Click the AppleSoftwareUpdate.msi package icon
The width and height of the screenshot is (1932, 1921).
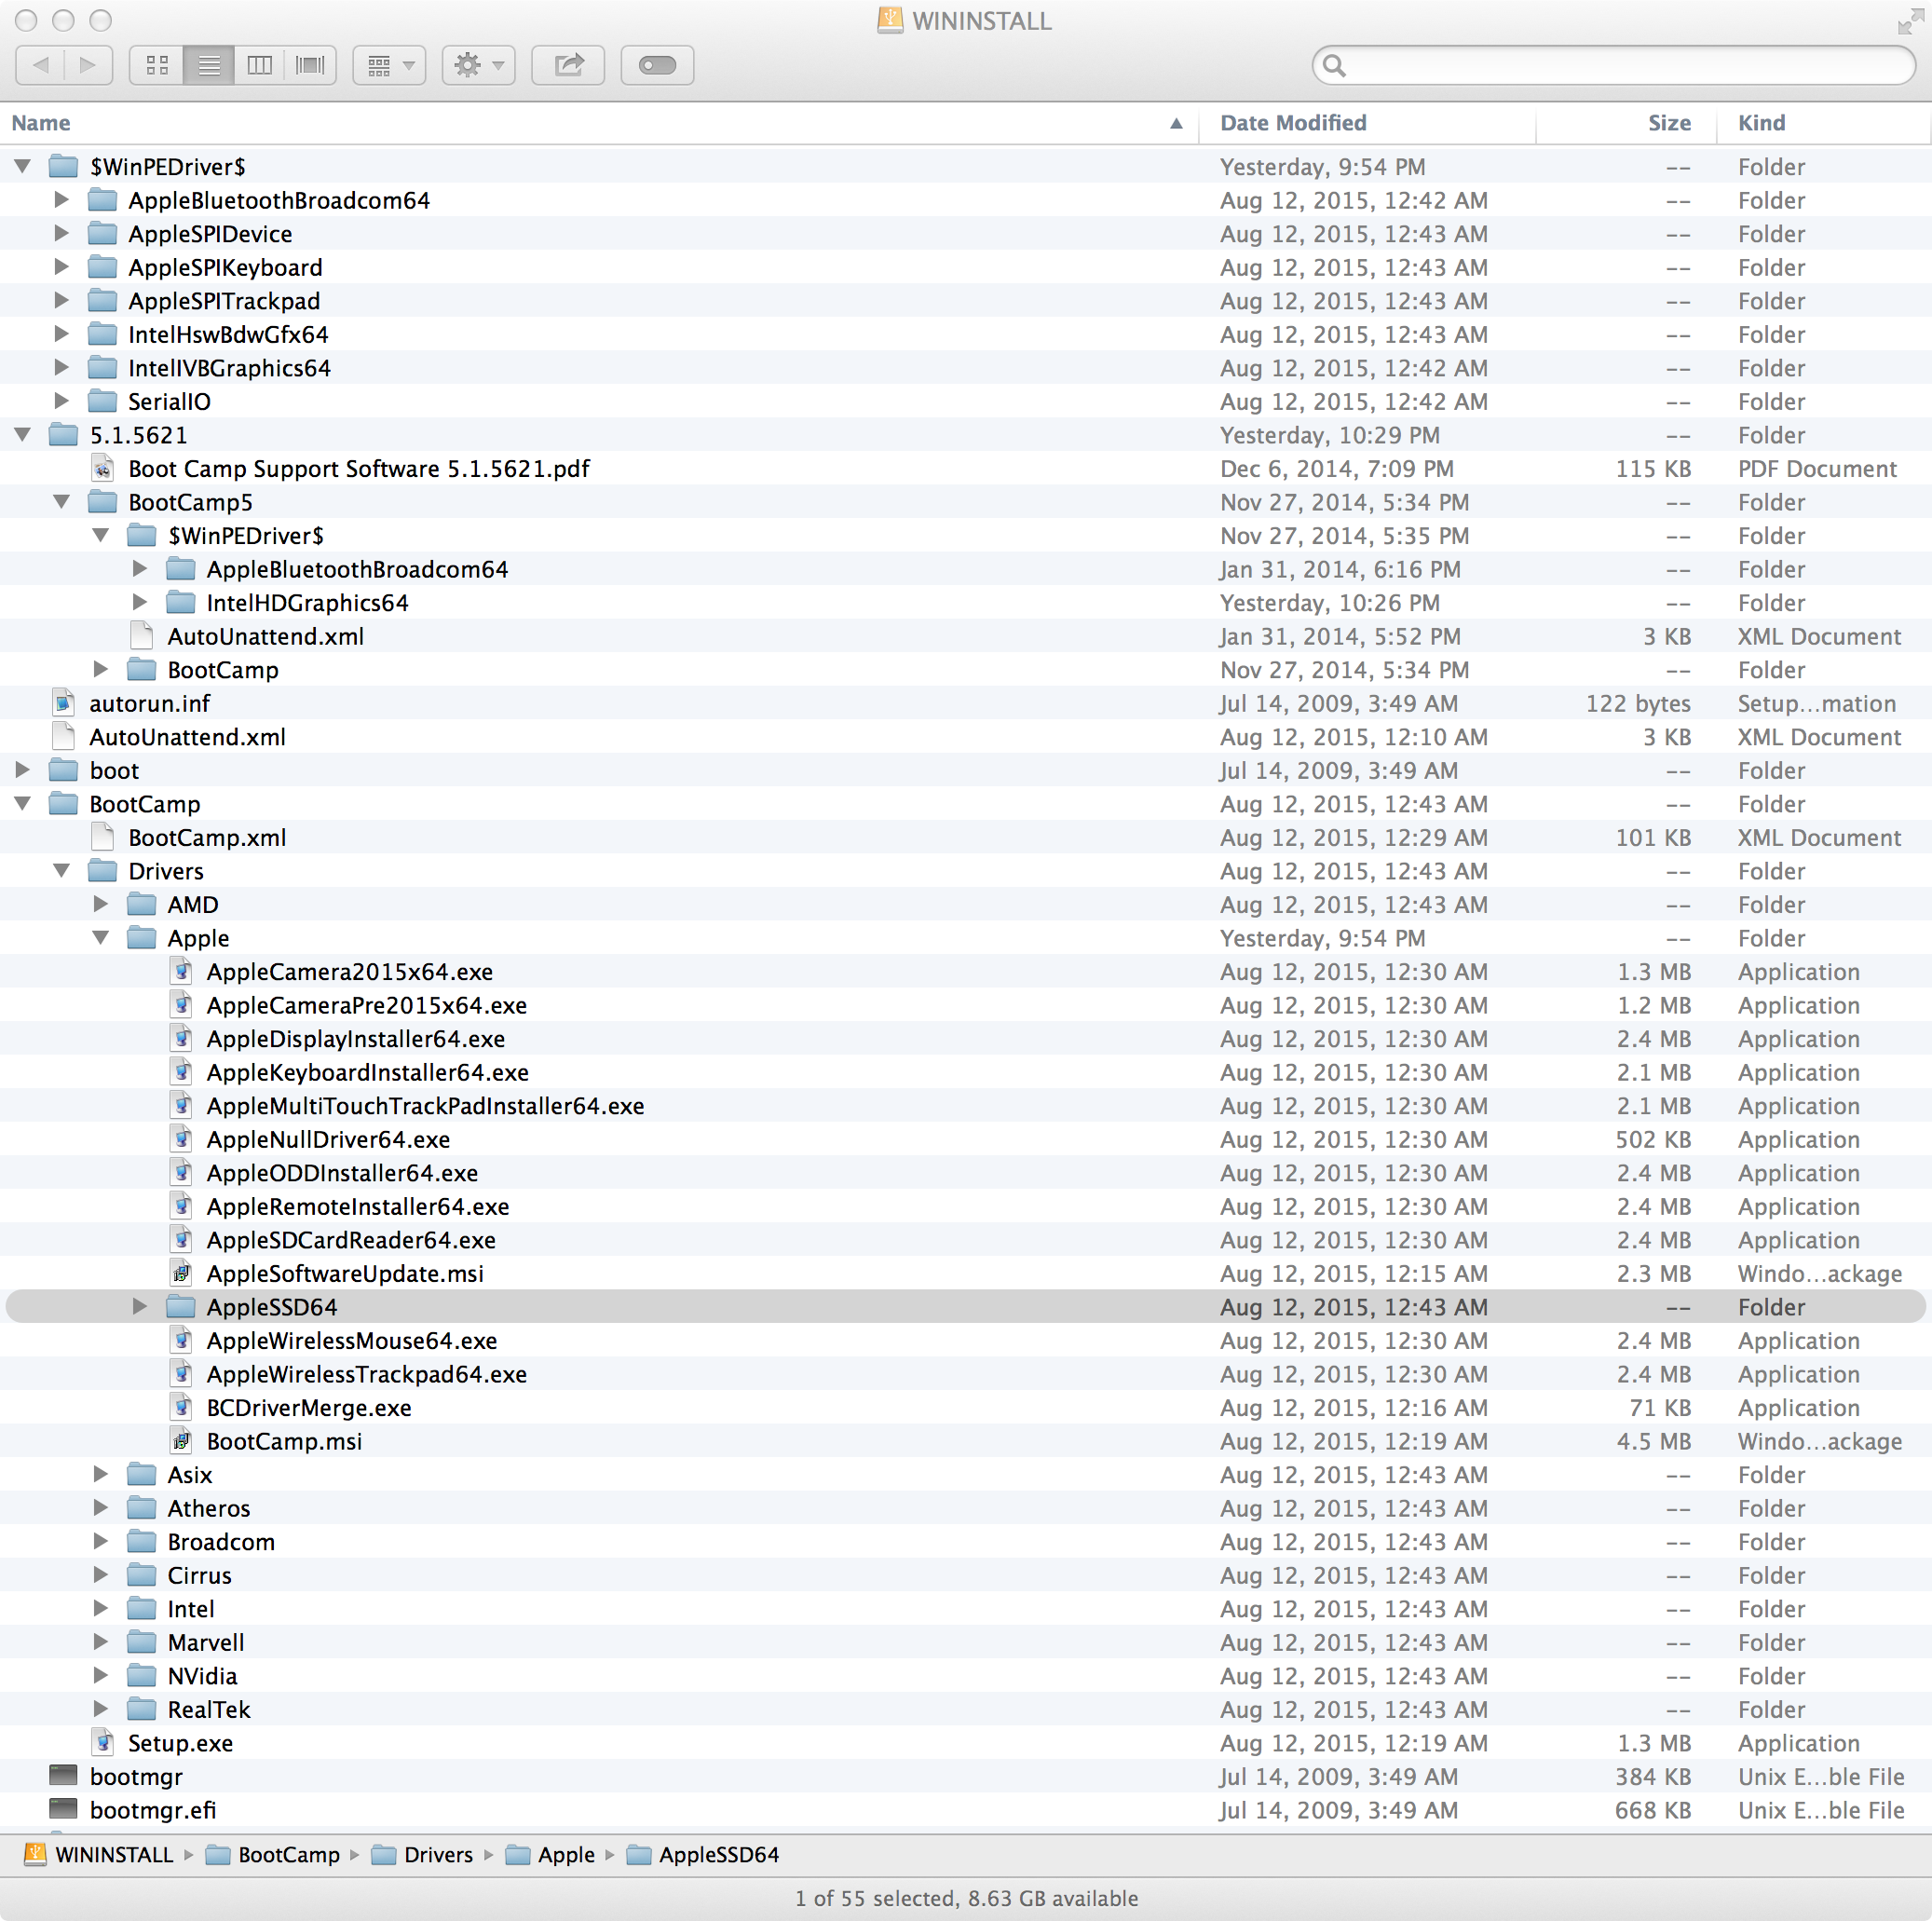(181, 1273)
